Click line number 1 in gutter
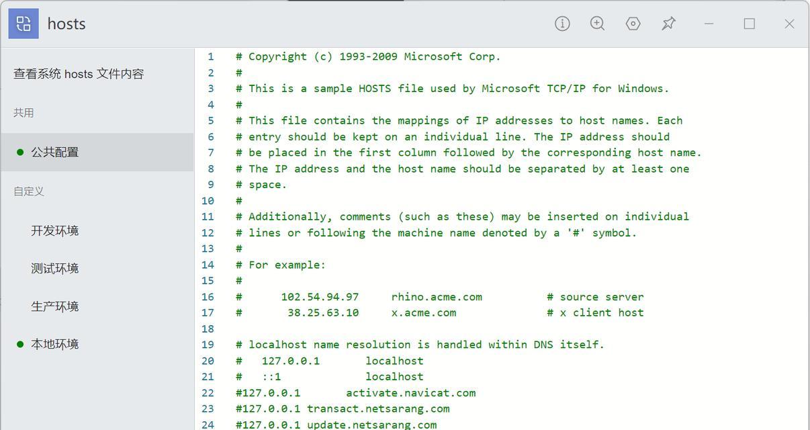 click(x=210, y=56)
